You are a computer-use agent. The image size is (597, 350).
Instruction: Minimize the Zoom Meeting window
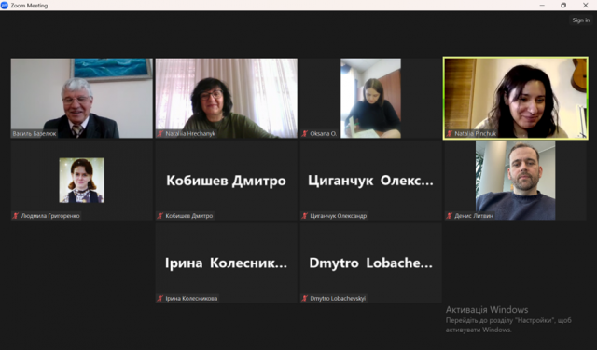tap(542, 5)
